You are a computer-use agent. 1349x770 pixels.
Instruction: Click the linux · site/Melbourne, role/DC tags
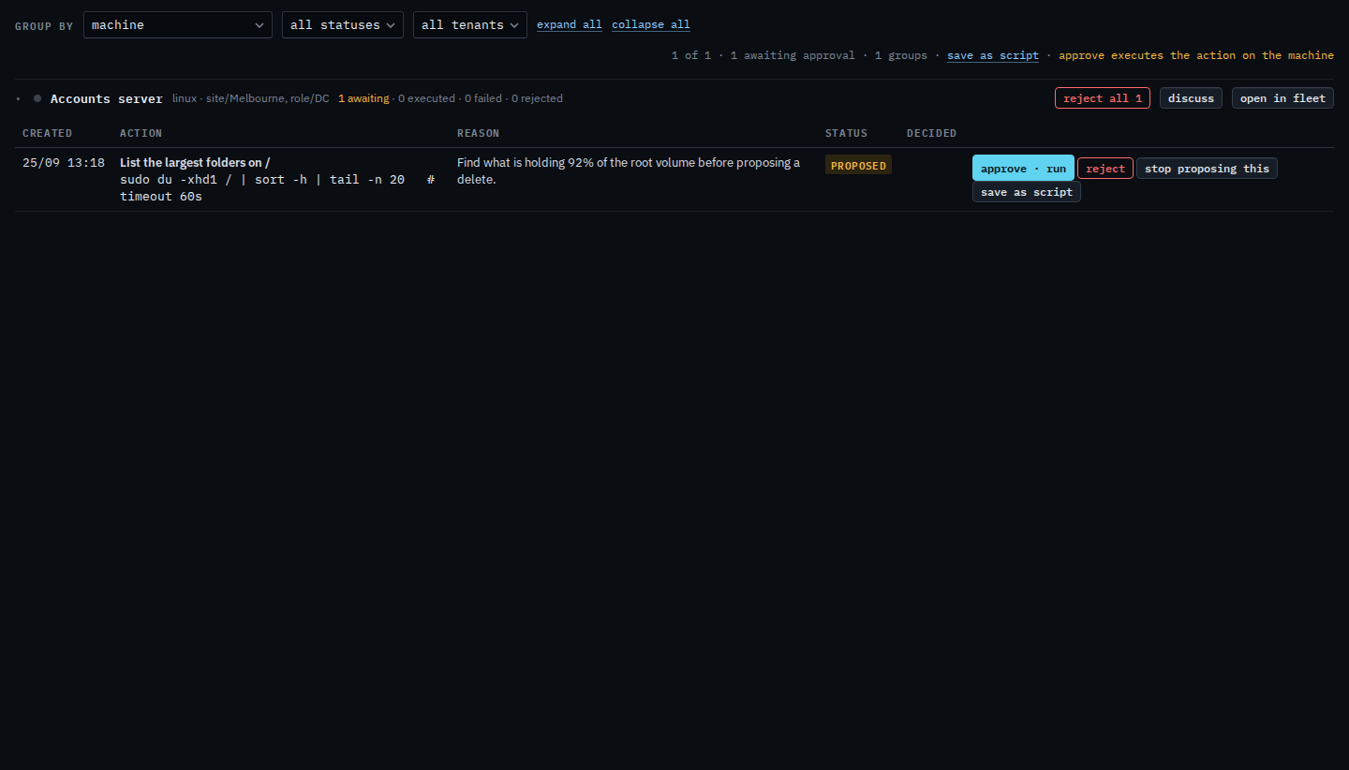[x=251, y=98]
